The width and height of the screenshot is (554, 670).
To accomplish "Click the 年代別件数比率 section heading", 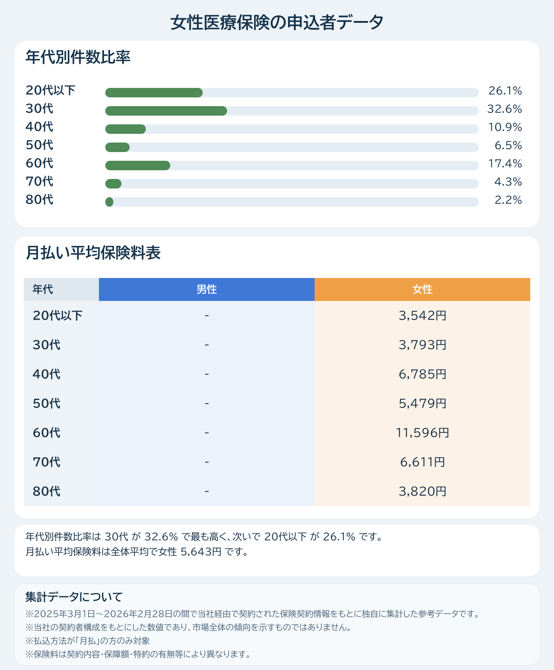I will tap(78, 57).
